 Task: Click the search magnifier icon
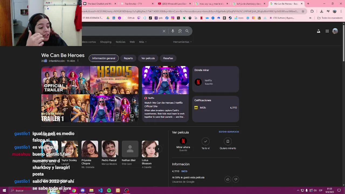pos(187,31)
